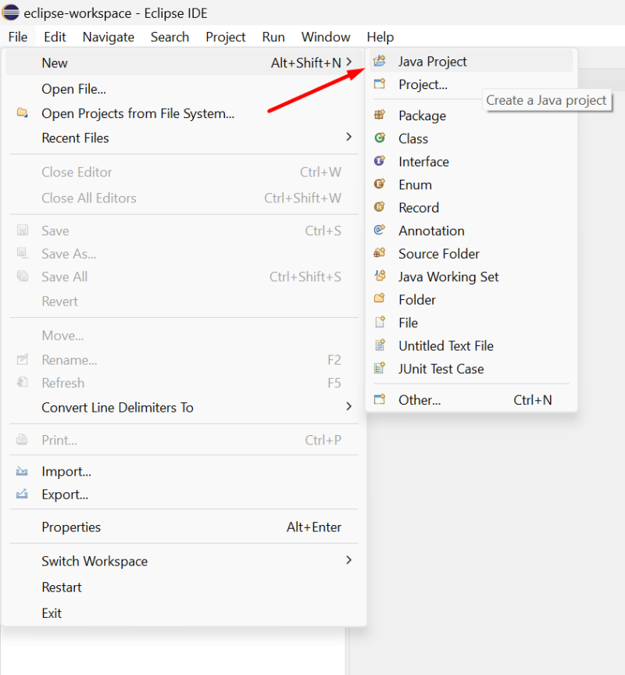The height and width of the screenshot is (675, 625).
Task: Choose Open File... from the File menu
Action: [184, 89]
